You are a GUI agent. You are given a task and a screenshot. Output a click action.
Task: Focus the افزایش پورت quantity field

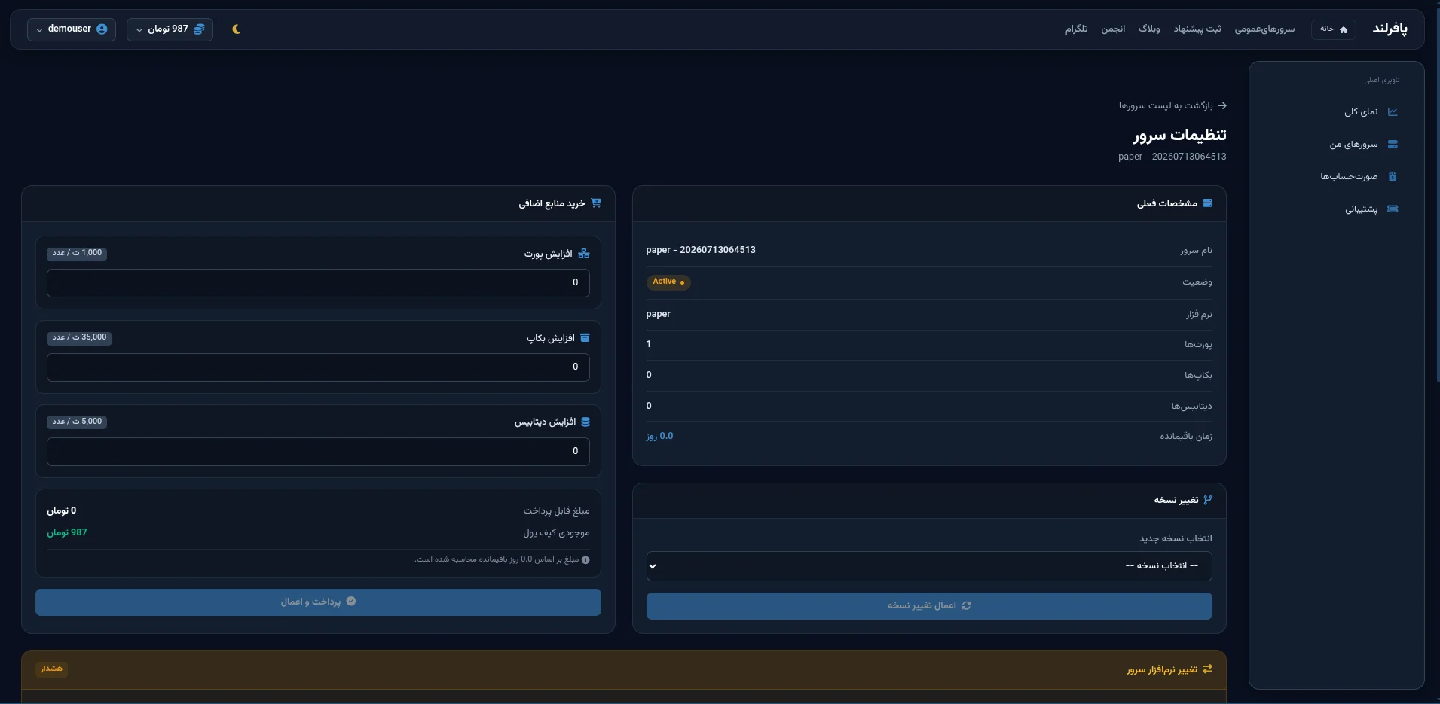(x=318, y=283)
